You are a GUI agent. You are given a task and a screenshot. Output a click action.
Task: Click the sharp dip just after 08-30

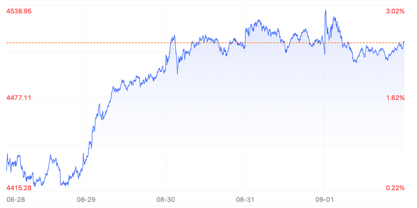point(177,73)
